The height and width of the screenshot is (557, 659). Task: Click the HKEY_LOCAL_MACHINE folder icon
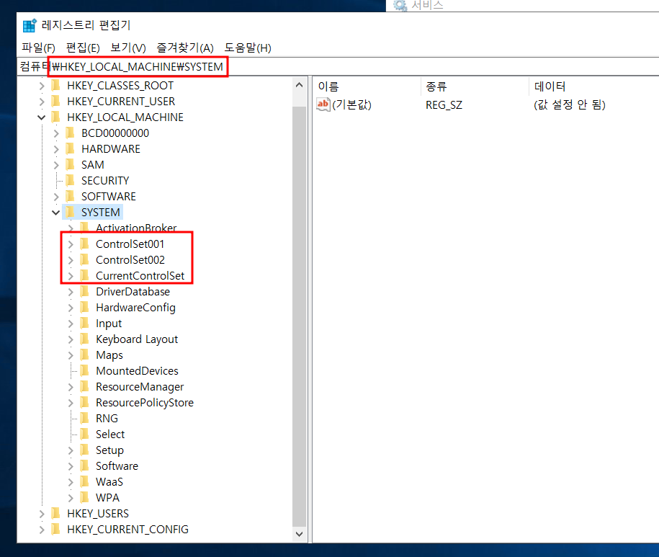point(55,117)
